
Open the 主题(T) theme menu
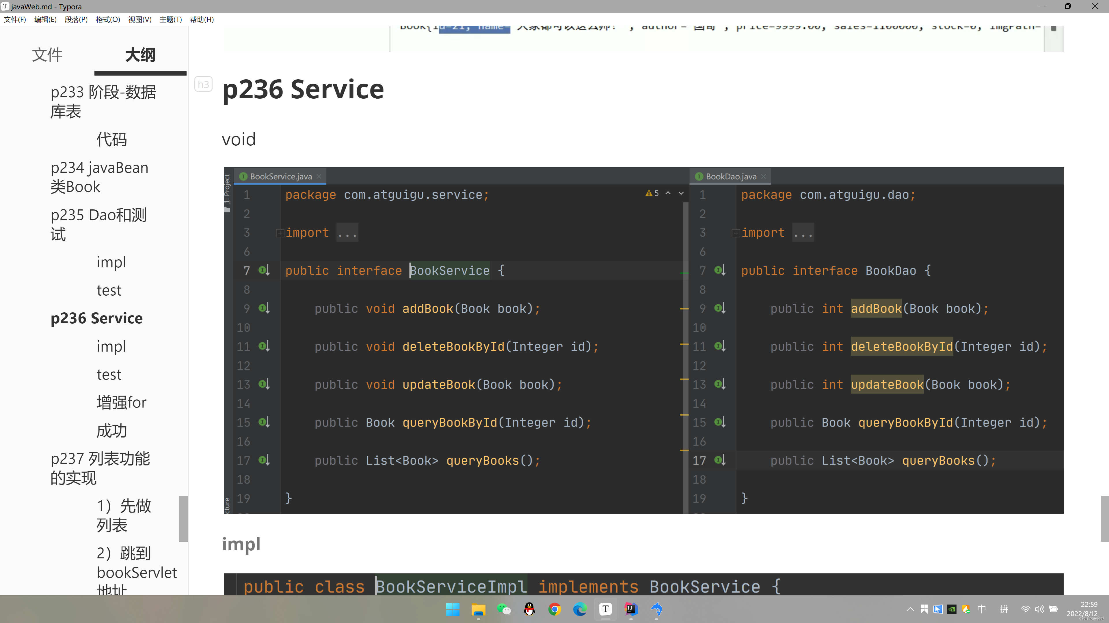170,19
